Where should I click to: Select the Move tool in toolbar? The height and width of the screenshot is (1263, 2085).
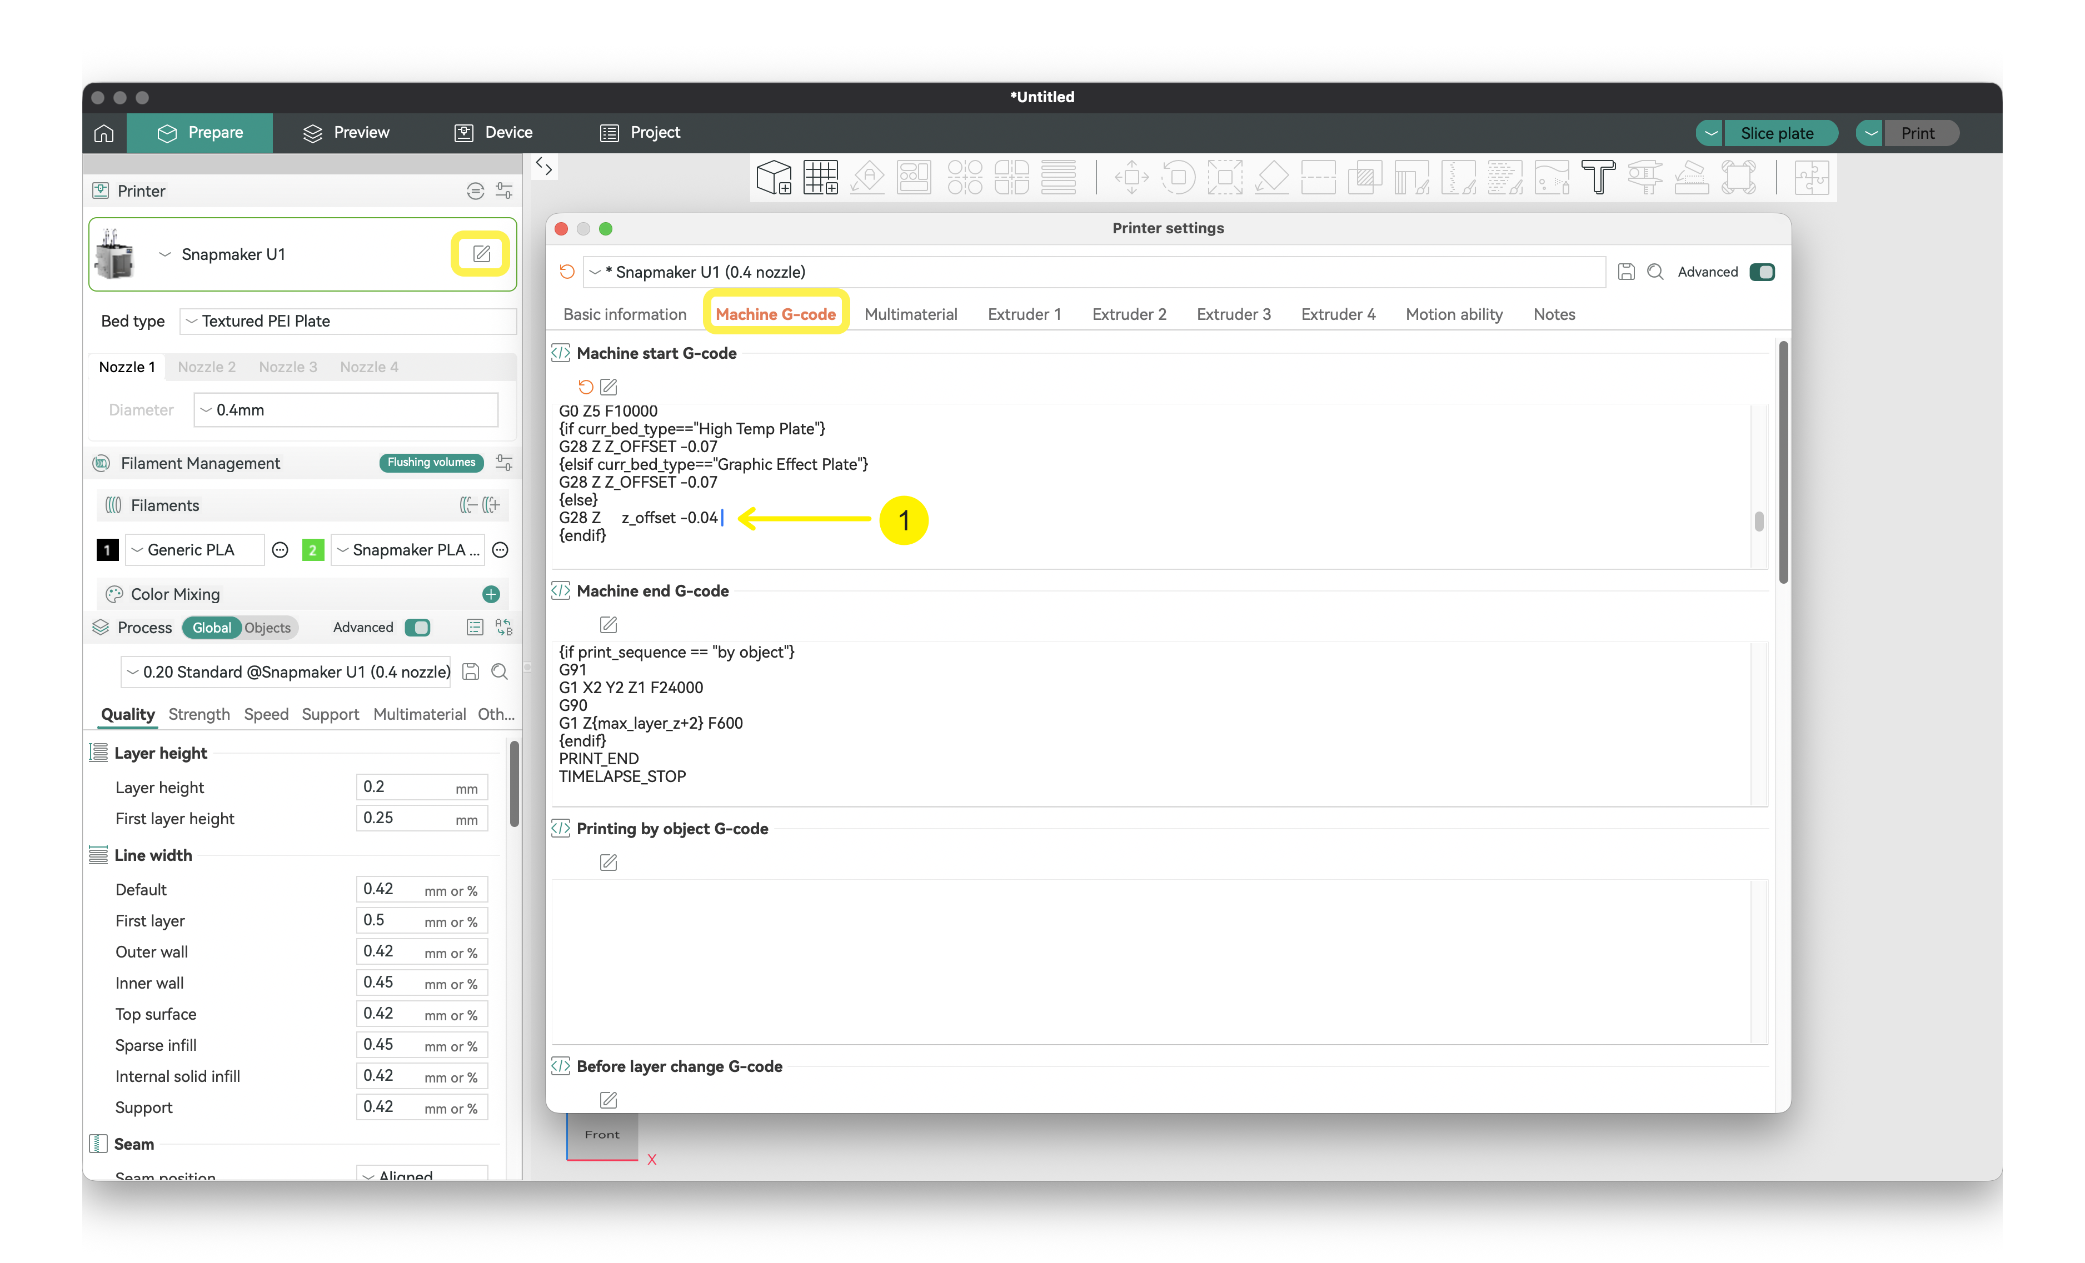coord(1132,178)
